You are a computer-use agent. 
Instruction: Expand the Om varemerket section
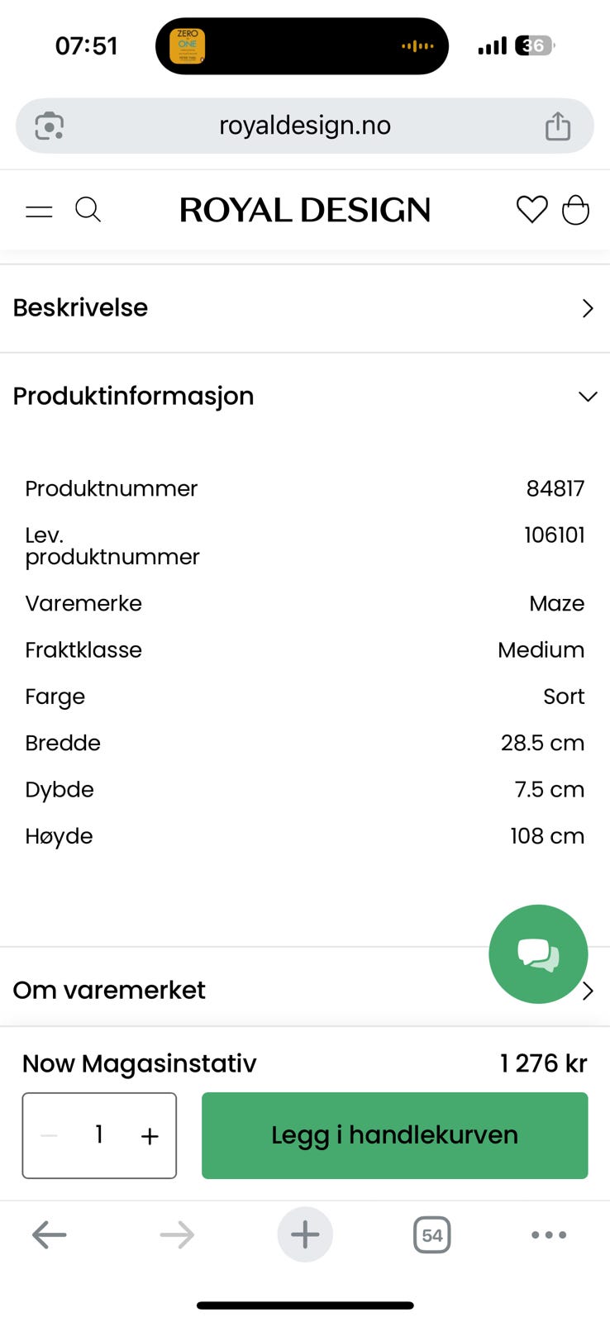[248, 990]
